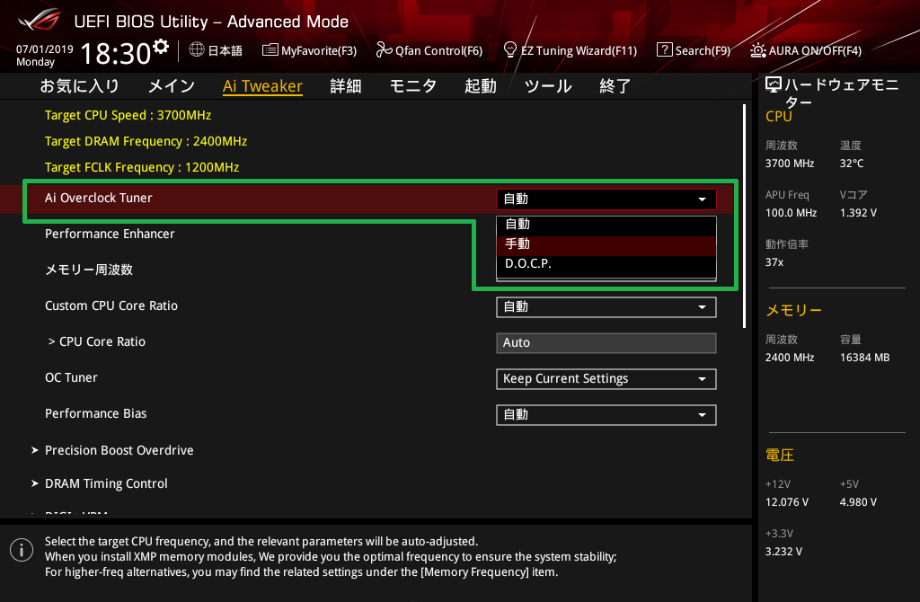Collapse the Ai Overclock Tuner dropdown
The image size is (920, 602).
tap(606, 199)
